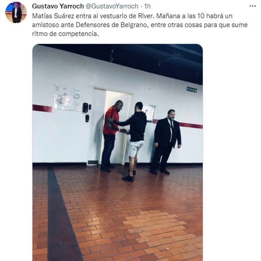Click the red stripe at wall's left edge
The height and width of the screenshot is (261, 261).
click(42, 108)
